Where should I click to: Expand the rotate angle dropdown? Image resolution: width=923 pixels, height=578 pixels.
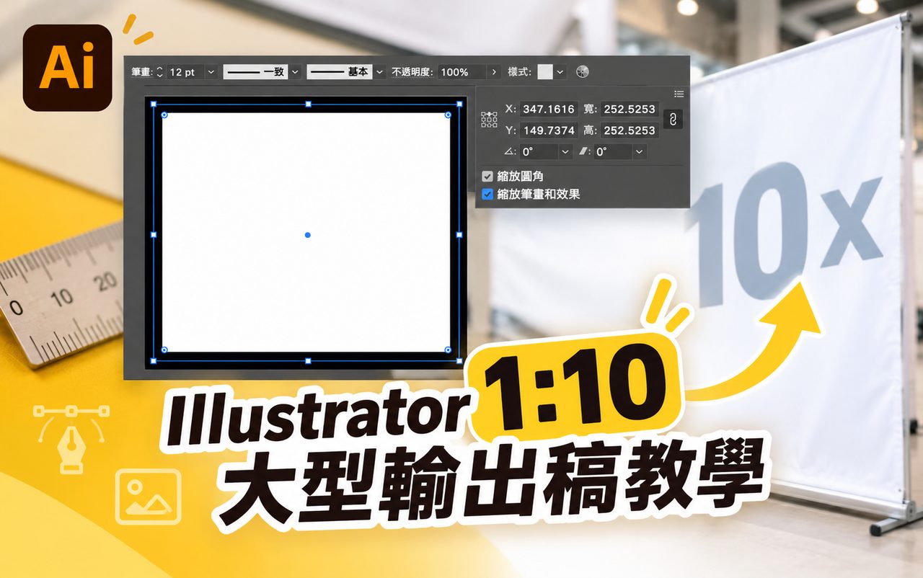tap(565, 152)
